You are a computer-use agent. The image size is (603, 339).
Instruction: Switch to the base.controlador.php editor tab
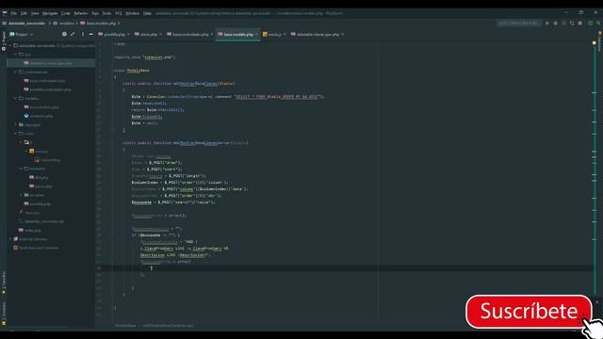click(x=190, y=34)
